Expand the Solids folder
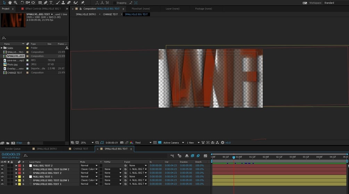The image size is (349, 194). coord(2,48)
